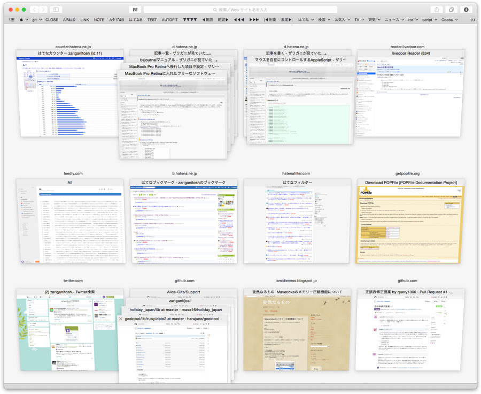
Task: Open the MacBook Pro Retinaに入れたフリーなソフトウェア tab
Action: pos(173,115)
